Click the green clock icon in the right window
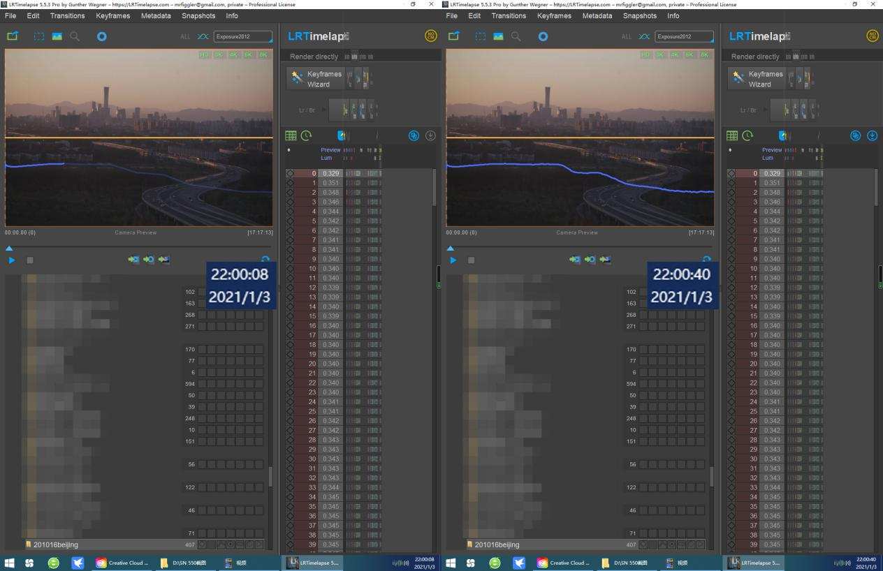Screen dimensions: 883x571 (747, 135)
